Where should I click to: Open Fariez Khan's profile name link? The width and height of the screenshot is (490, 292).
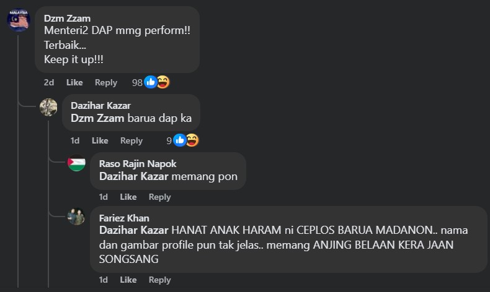(x=124, y=218)
